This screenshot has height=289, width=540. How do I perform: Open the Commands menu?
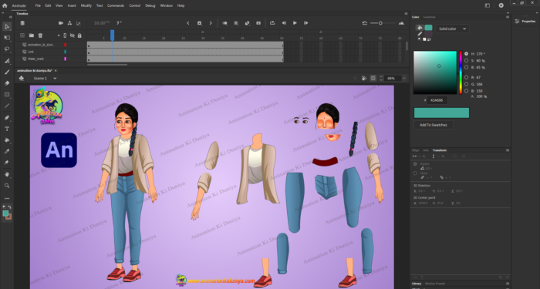(x=116, y=5)
